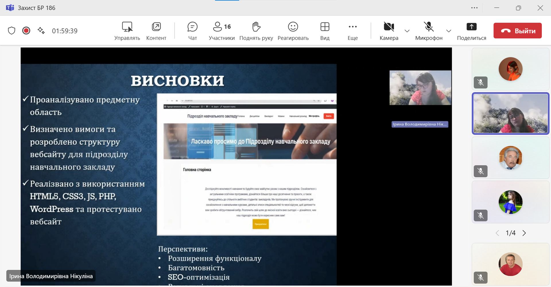The image size is (551, 287).
Task: Click the Ірина Володимирівна Нікуліна name label
Action: click(x=51, y=276)
